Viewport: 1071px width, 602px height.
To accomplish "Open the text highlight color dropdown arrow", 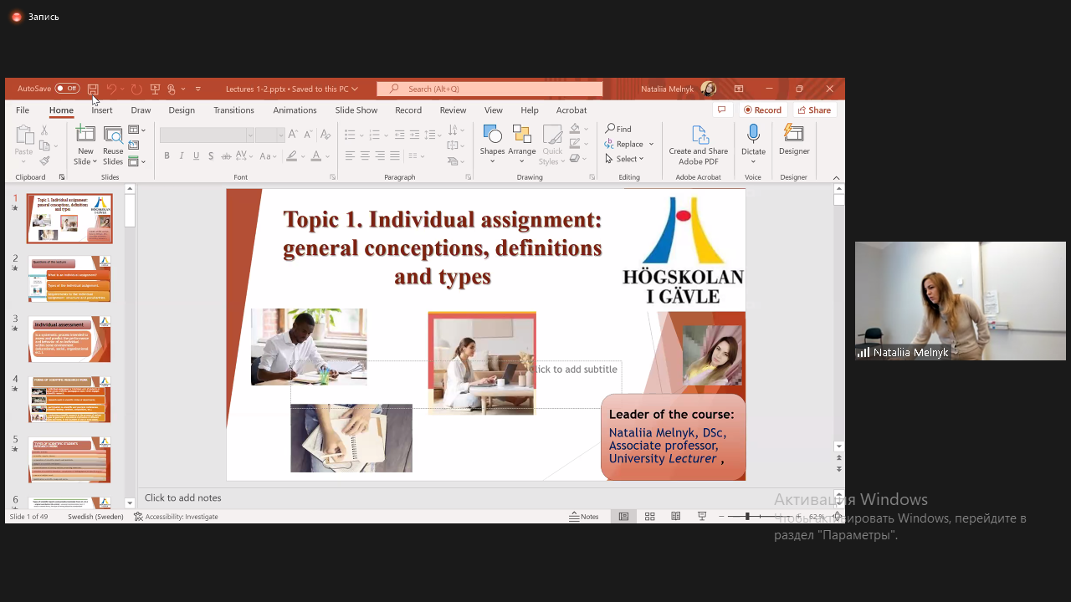I will [303, 156].
